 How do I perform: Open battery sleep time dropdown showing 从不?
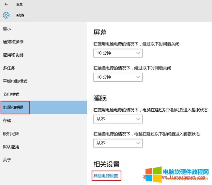pos(118,119)
